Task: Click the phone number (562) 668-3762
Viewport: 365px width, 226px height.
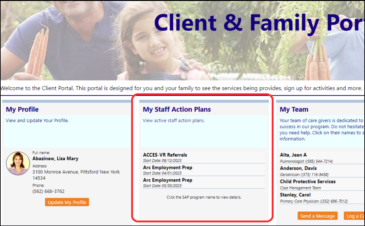Action: pos(48,191)
